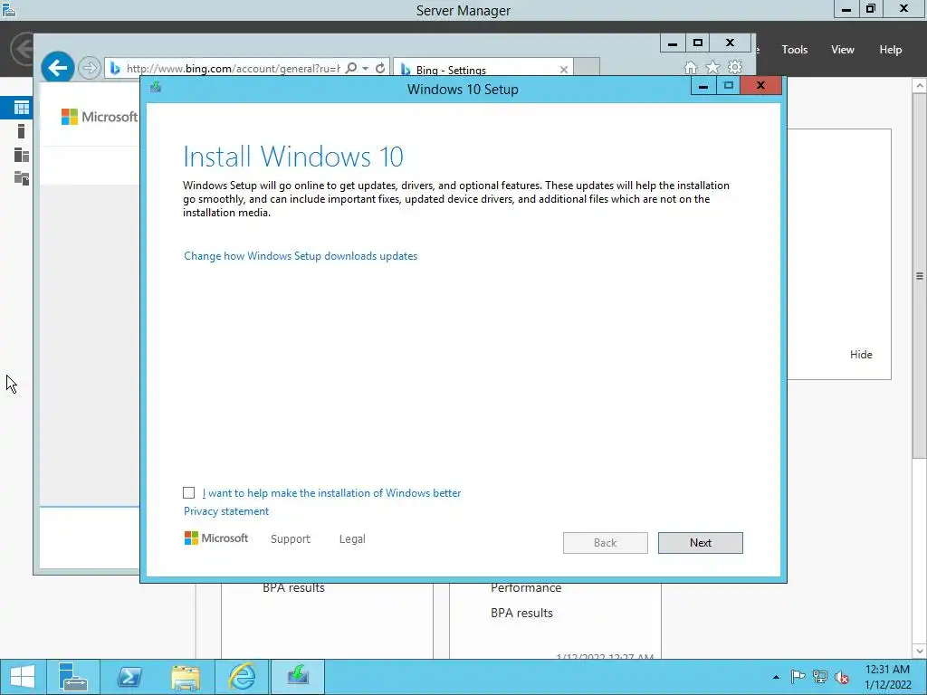Launch PowerShell from the taskbar
The width and height of the screenshot is (927, 695).
click(129, 677)
